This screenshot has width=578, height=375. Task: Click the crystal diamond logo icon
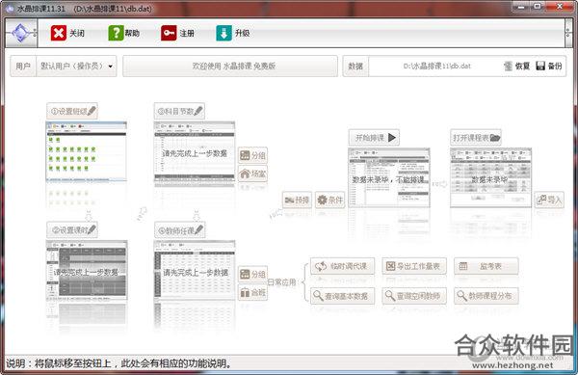20,33
